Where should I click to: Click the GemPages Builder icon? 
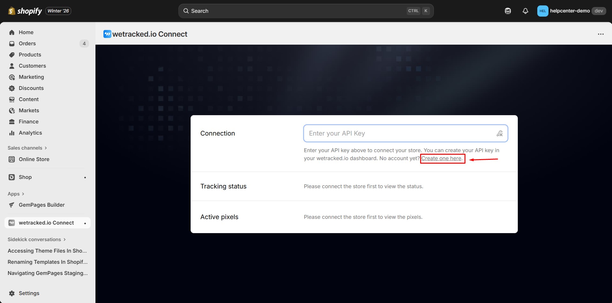tap(12, 205)
